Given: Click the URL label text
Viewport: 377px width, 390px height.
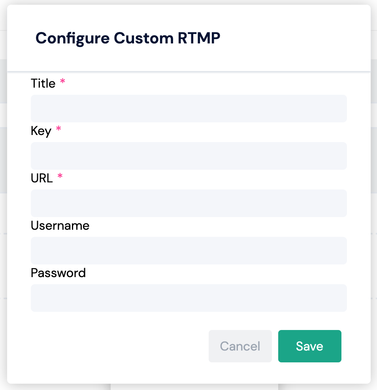Looking at the screenshot, I should [41, 178].
